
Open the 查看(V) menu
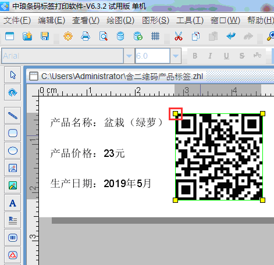(x=86, y=20)
